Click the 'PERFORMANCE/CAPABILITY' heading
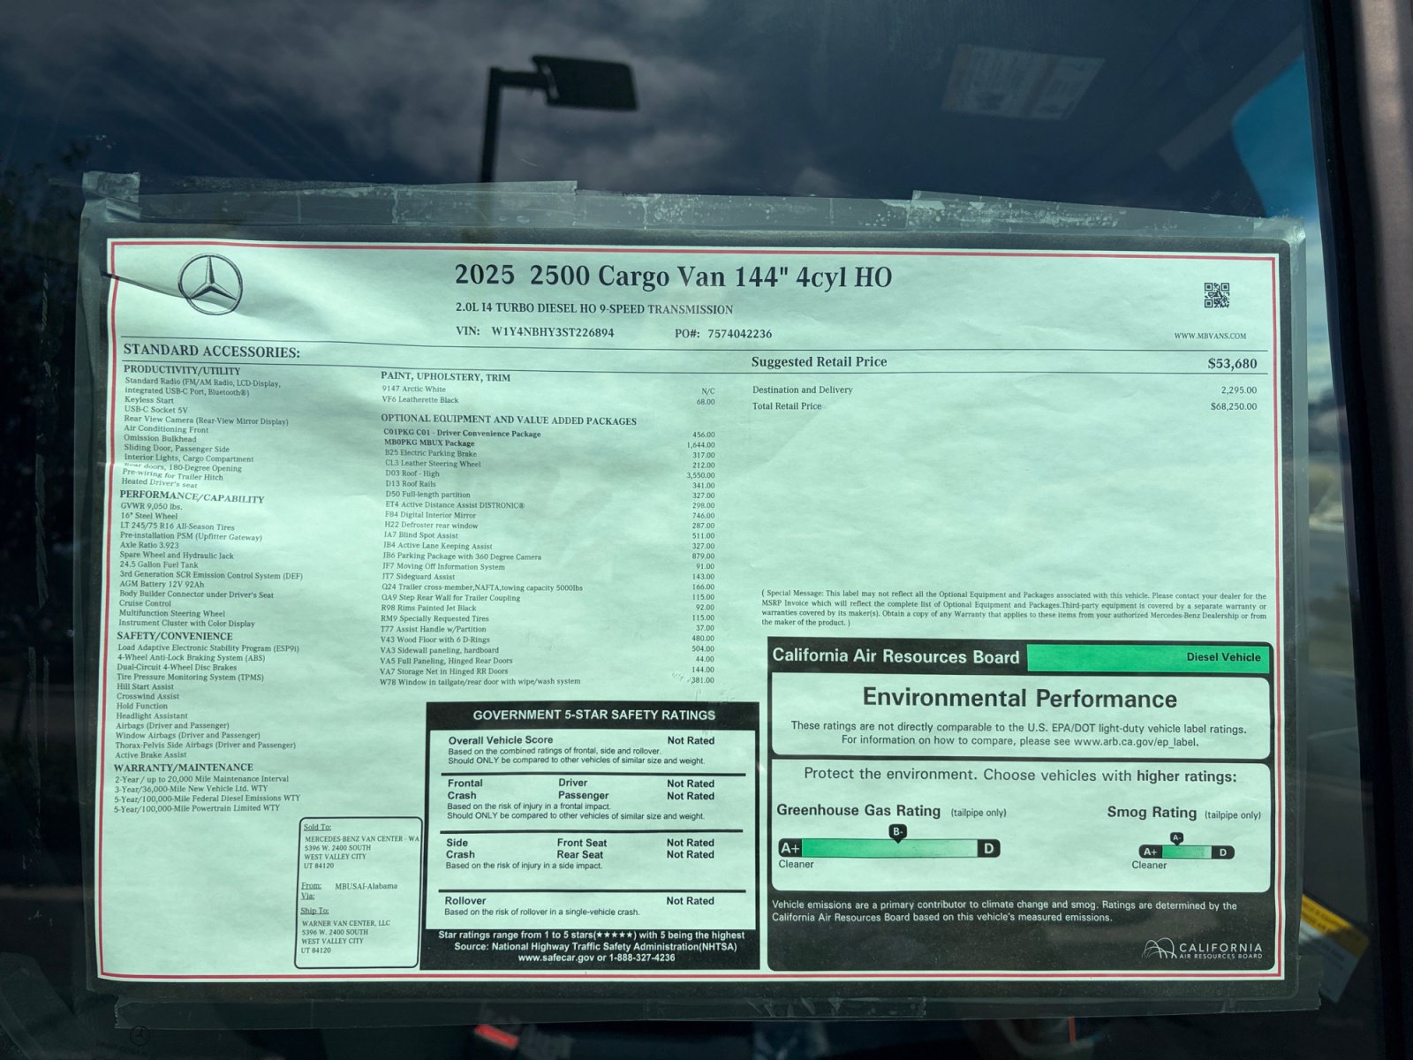This screenshot has height=1060, width=1413. [x=193, y=496]
